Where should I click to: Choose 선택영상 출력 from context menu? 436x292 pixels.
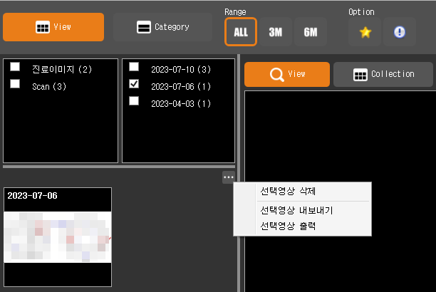click(288, 226)
